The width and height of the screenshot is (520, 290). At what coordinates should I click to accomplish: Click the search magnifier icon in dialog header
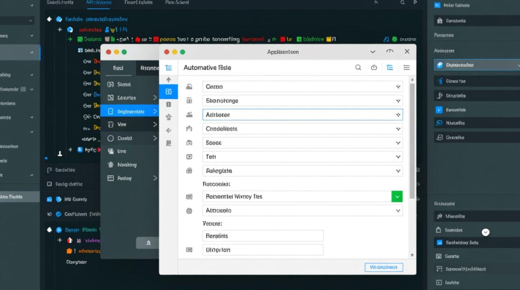(x=358, y=68)
